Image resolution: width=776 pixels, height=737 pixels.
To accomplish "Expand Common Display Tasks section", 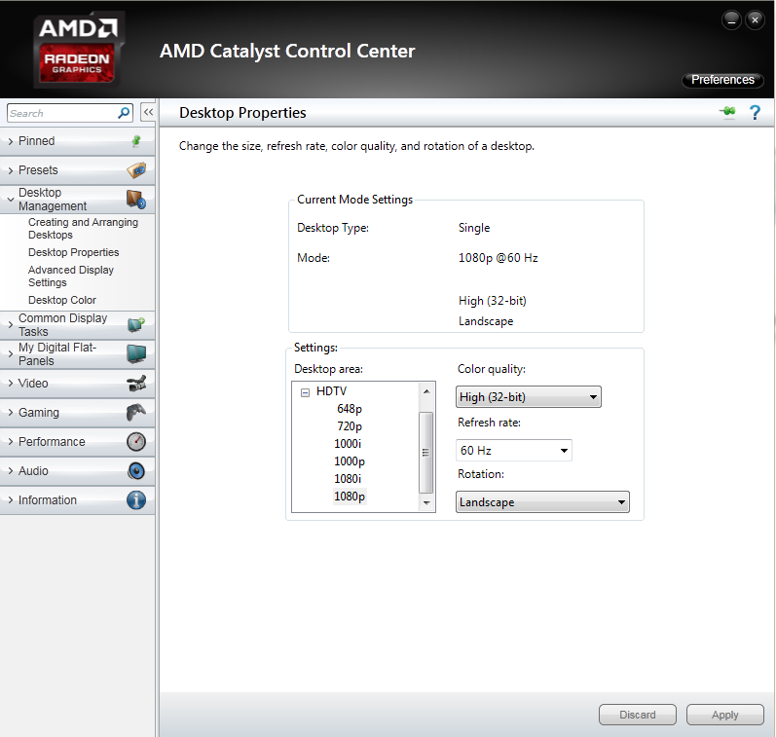I will pos(11,325).
